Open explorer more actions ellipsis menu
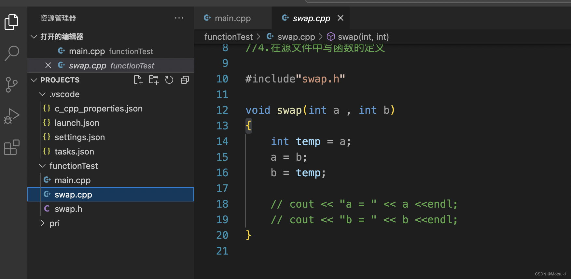This screenshot has width=571, height=279. click(x=179, y=18)
